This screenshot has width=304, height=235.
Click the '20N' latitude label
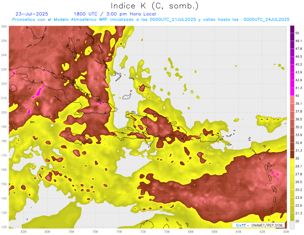(4, 112)
